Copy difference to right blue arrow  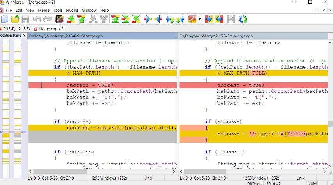[148, 19]
